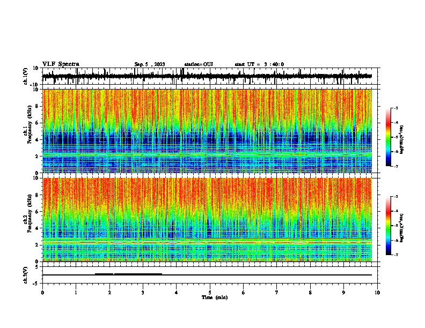Click the ch.3(V) axis label
425x328 pixels.
(26, 275)
